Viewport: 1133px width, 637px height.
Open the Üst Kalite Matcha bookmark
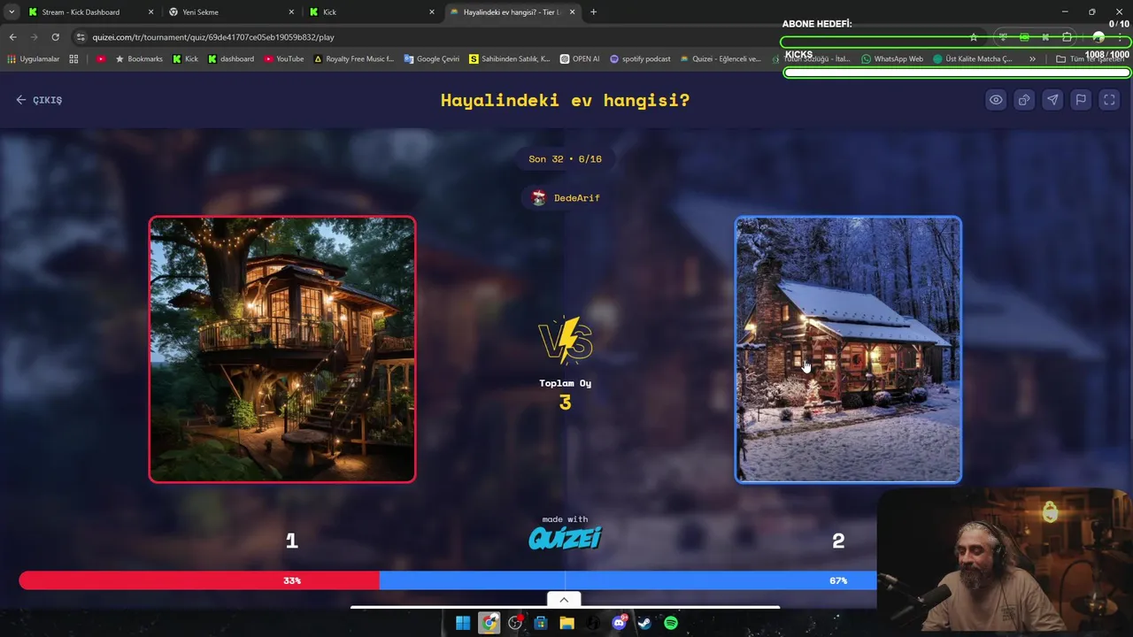[973, 59]
